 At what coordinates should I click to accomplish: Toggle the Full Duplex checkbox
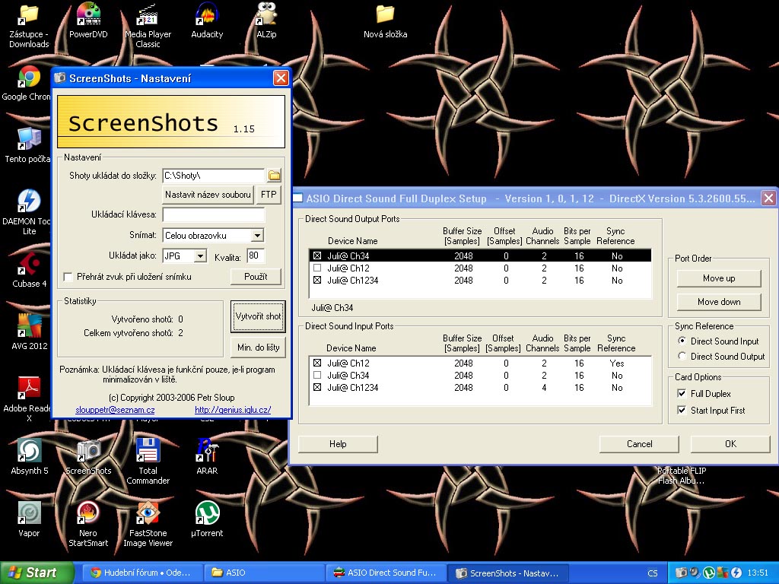coord(682,393)
